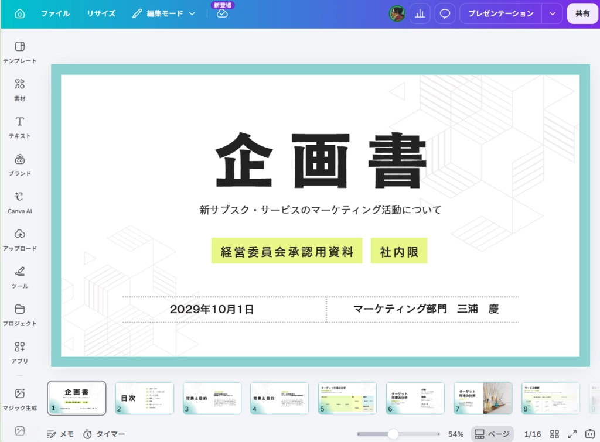Screen dimensions: 600x442
Task: Click the 1/16 page counter
Action: coord(532,434)
